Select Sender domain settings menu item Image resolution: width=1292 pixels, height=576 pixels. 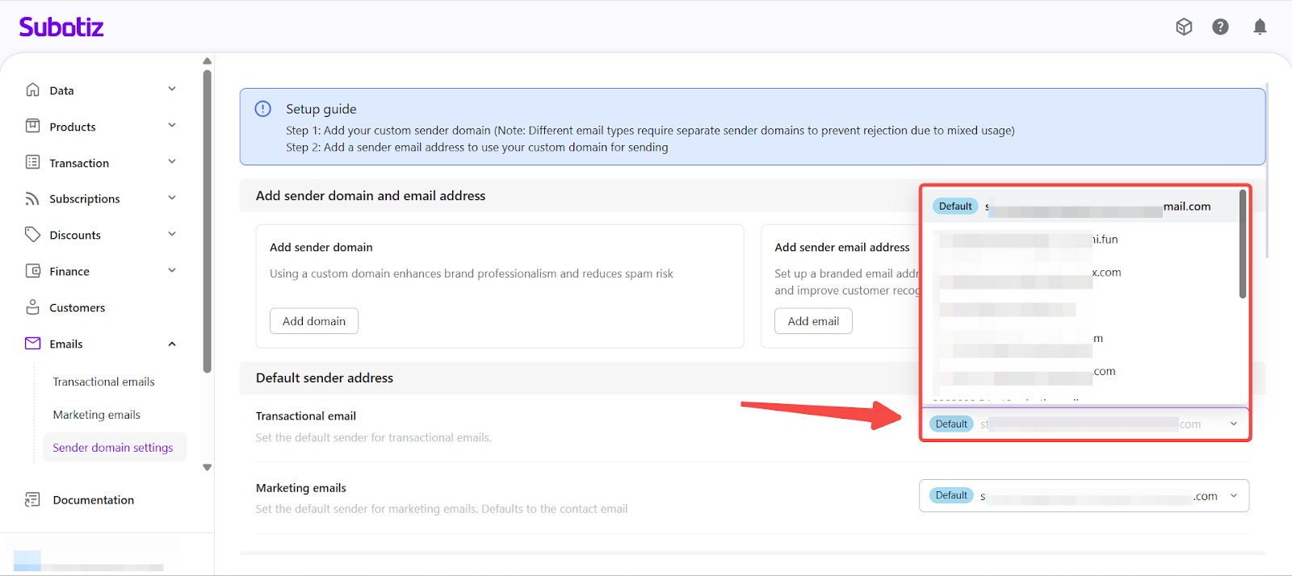point(113,448)
